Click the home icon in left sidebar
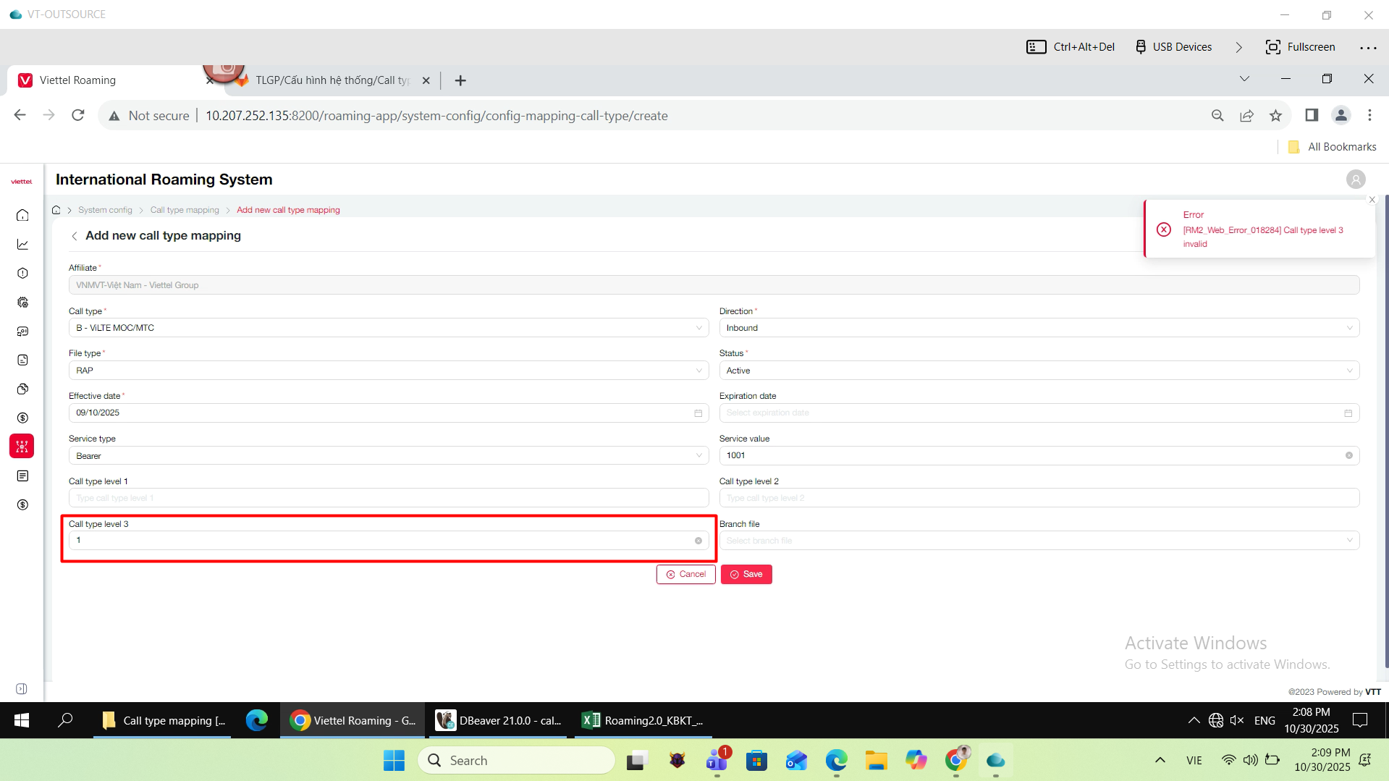 [22, 215]
